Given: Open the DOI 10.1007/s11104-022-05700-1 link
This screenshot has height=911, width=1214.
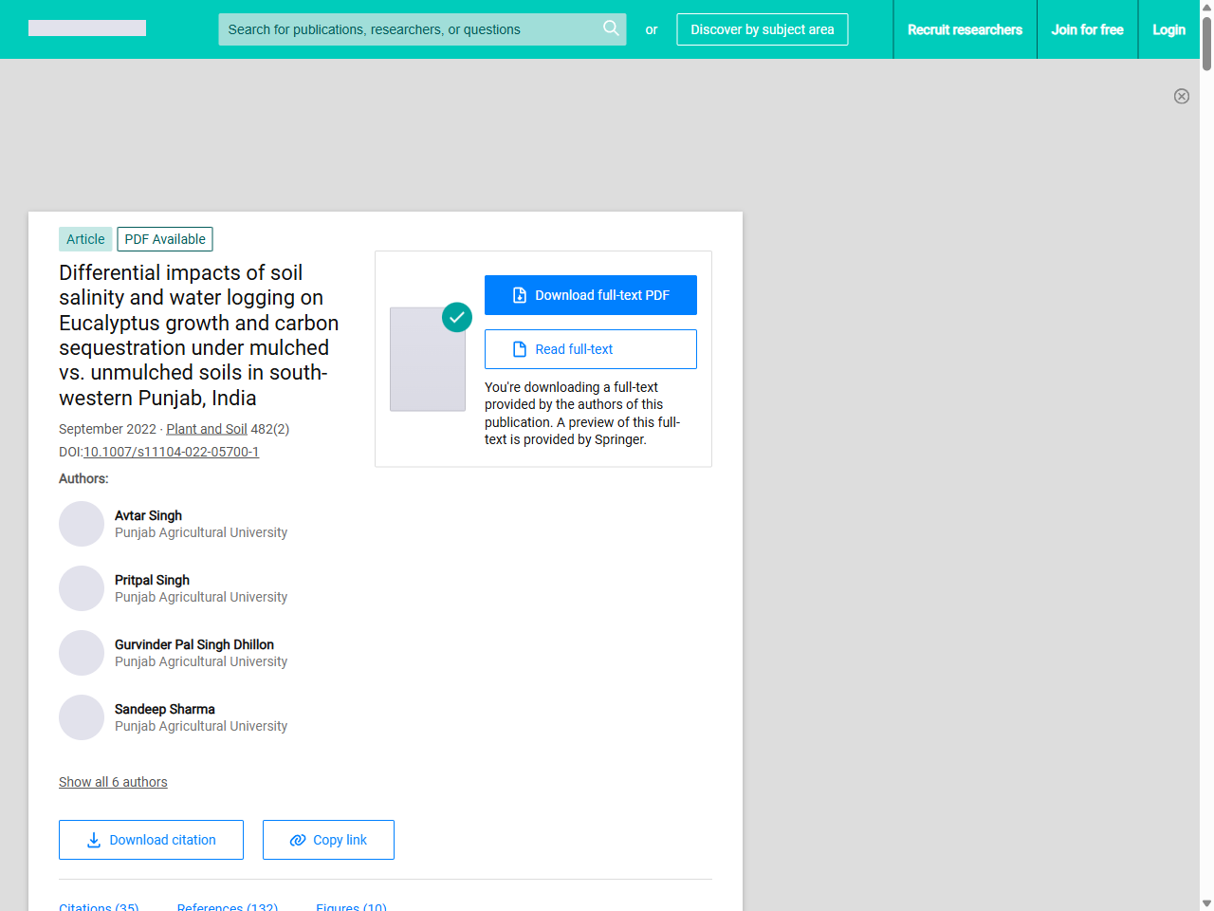Looking at the screenshot, I should (x=171, y=452).
